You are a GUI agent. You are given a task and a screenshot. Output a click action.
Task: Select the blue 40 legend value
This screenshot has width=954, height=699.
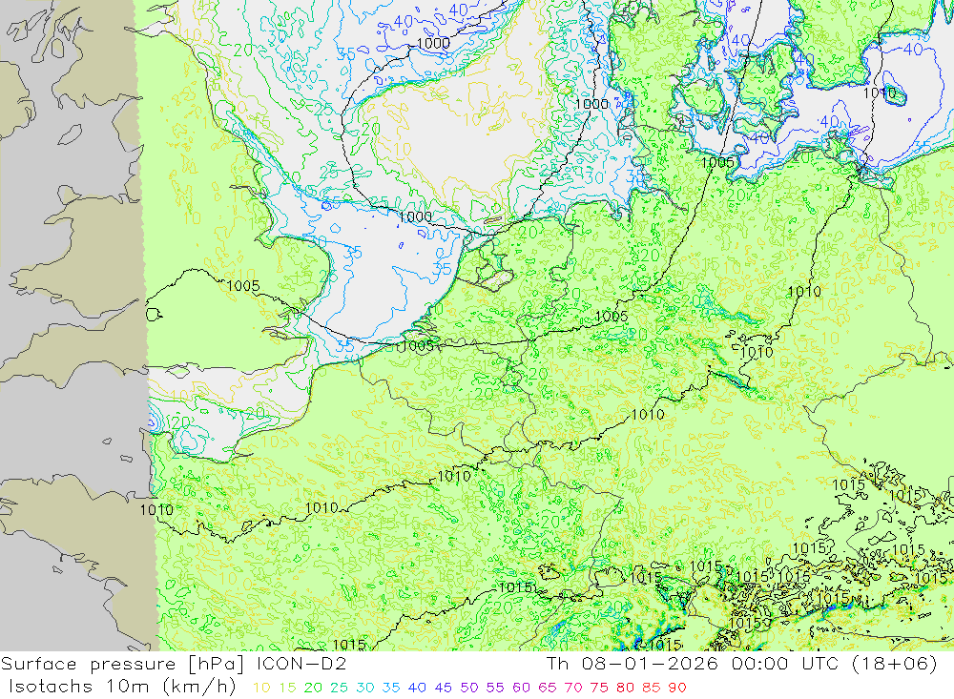(x=417, y=689)
